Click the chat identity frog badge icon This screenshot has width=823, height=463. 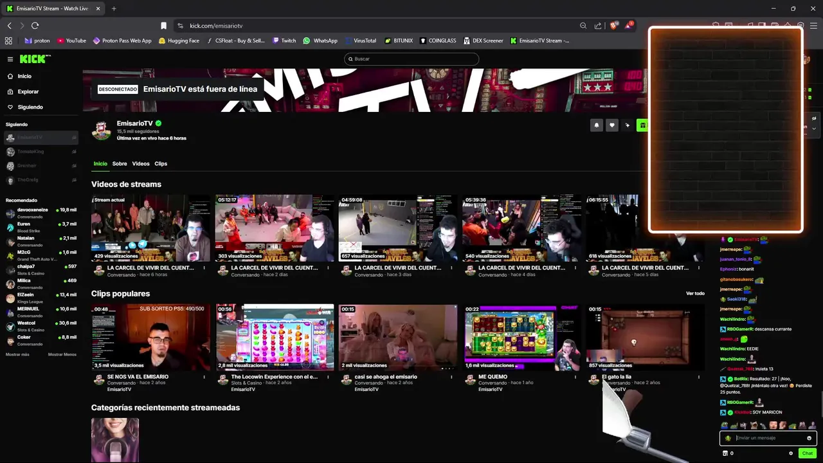click(728, 438)
